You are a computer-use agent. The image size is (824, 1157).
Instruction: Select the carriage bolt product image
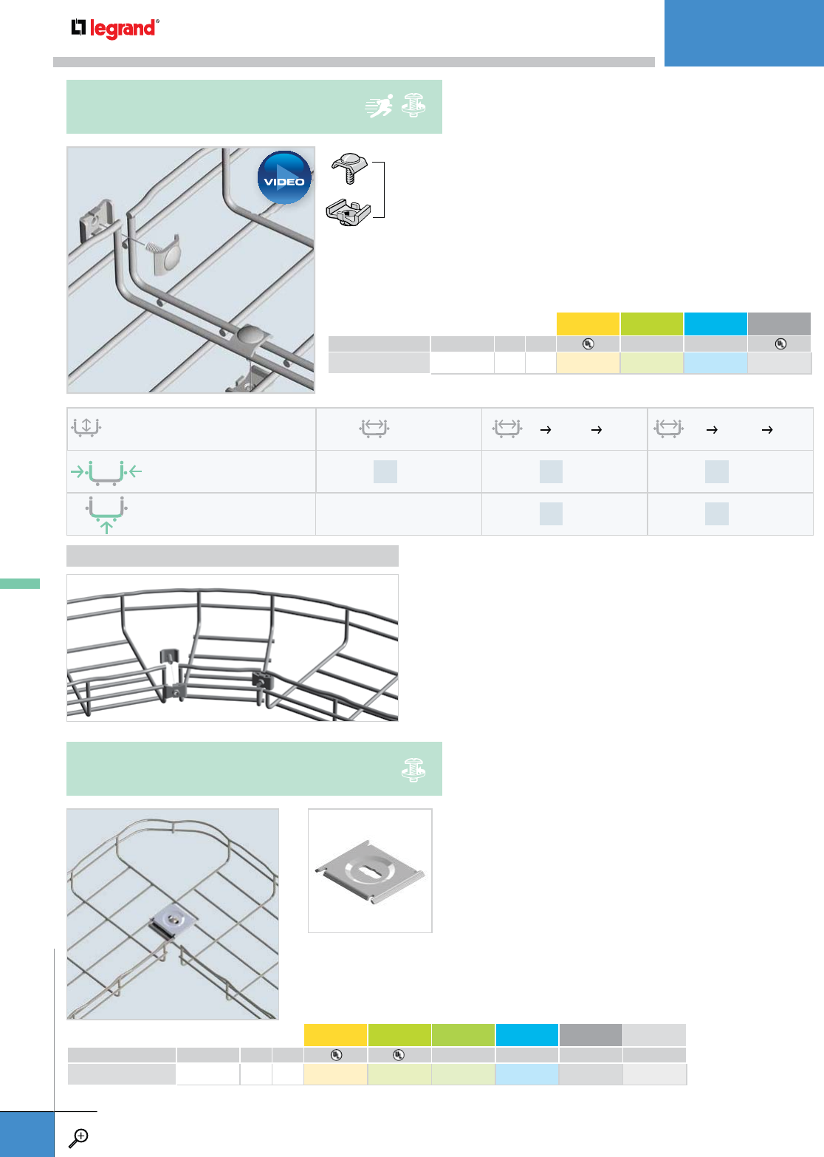click(x=349, y=168)
